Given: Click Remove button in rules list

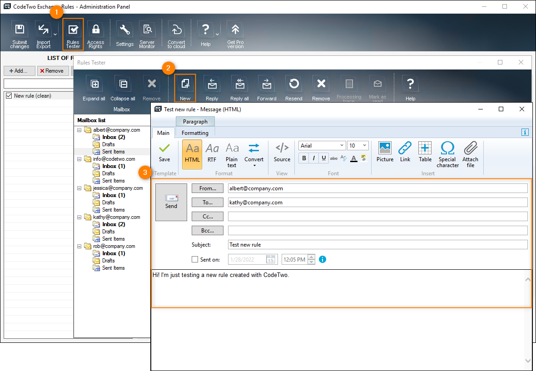Looking at the screenshot, I should coord(53,71).
